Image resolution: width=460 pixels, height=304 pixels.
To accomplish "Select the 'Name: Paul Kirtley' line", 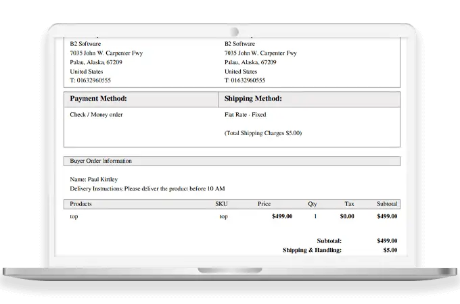I will [93, 180].
